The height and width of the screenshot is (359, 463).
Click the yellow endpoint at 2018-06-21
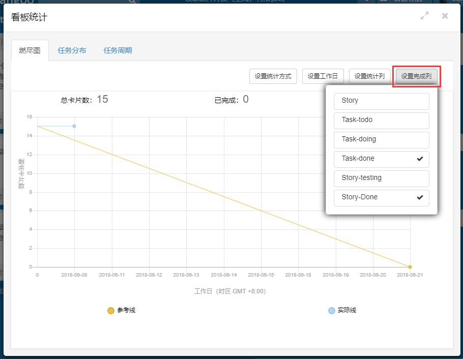410,267
